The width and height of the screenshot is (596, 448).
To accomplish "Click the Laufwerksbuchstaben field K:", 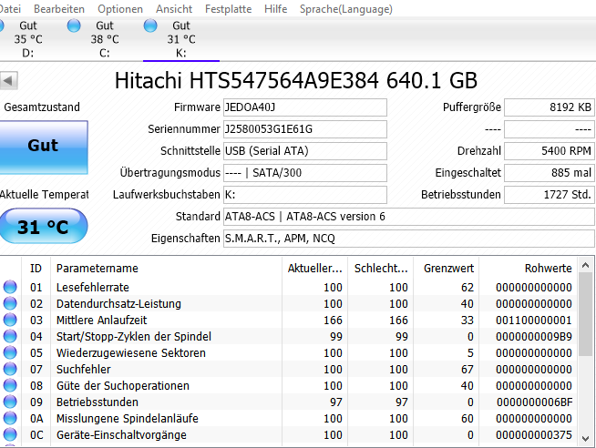I will pos(305,195).
